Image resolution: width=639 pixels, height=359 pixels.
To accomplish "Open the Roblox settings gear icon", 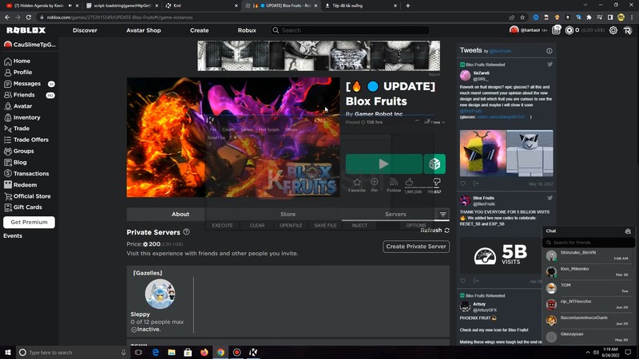I will click(x=613, y=30).
